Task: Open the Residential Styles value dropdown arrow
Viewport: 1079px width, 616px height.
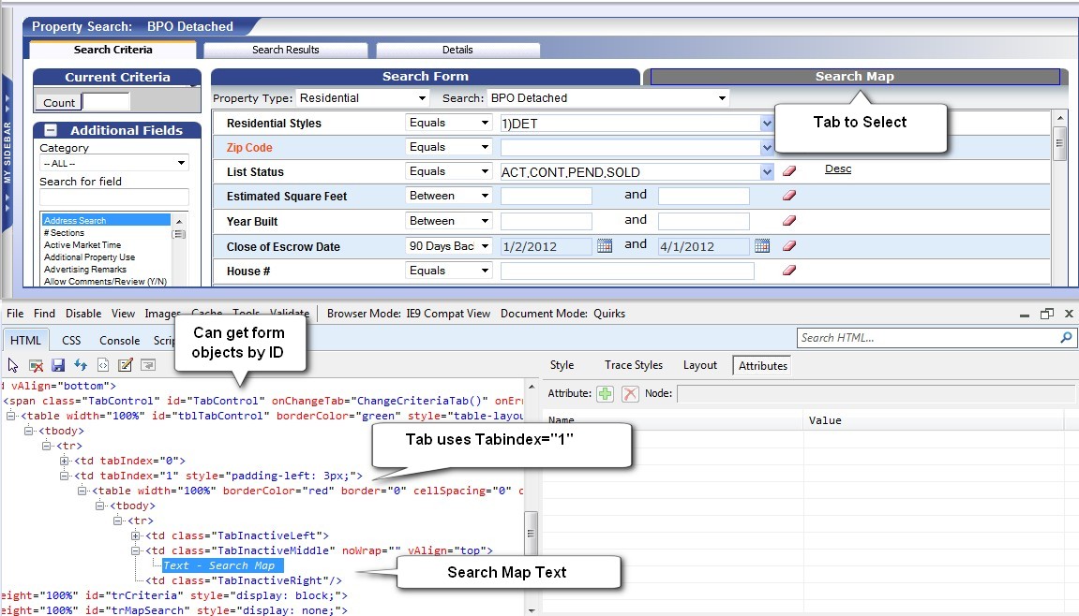Action: 767,123
